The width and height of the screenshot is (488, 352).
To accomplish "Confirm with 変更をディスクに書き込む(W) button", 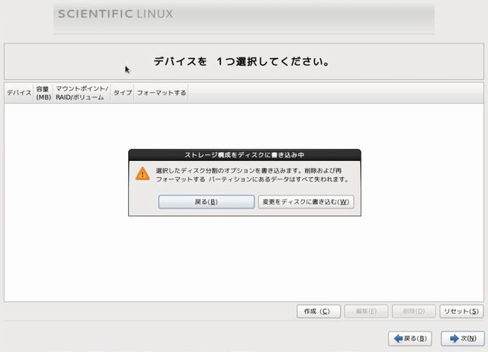I will 306,202.
